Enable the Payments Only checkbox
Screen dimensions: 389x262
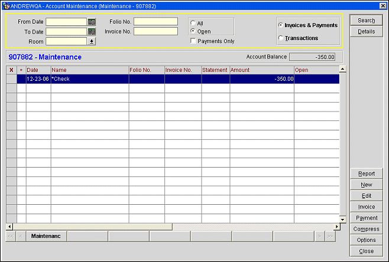193,41
